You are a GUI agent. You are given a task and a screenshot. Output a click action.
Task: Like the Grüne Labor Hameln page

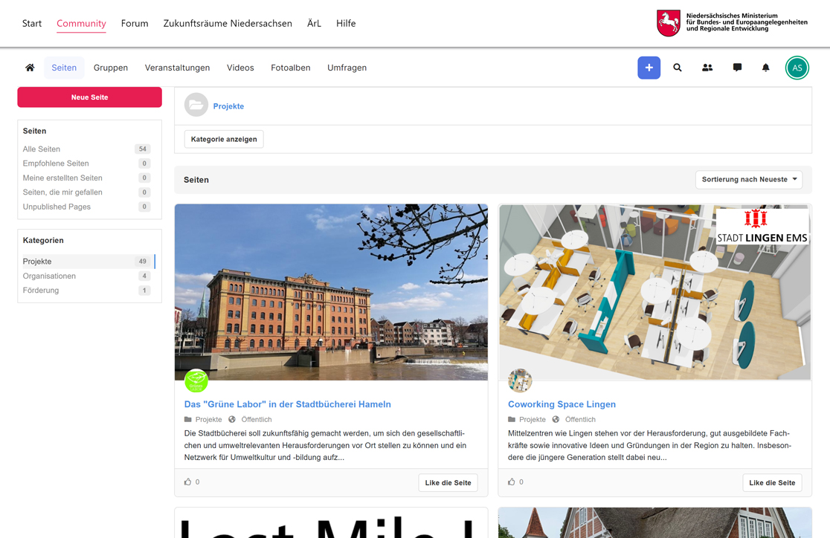tap(448, 482)
